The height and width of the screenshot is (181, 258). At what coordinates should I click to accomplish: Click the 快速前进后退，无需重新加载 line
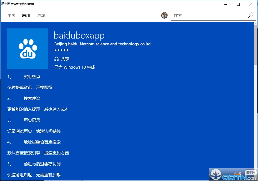[34, 175]
